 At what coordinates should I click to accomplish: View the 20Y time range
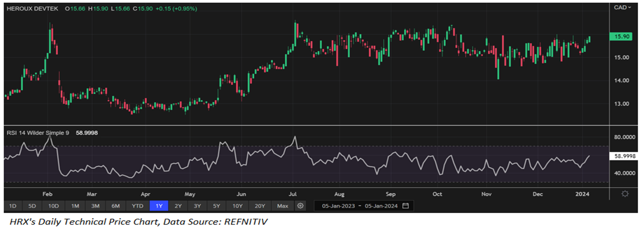[260, 206]
